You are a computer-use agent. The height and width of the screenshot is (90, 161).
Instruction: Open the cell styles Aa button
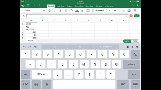pyautogui.click(x=115, y=10)
